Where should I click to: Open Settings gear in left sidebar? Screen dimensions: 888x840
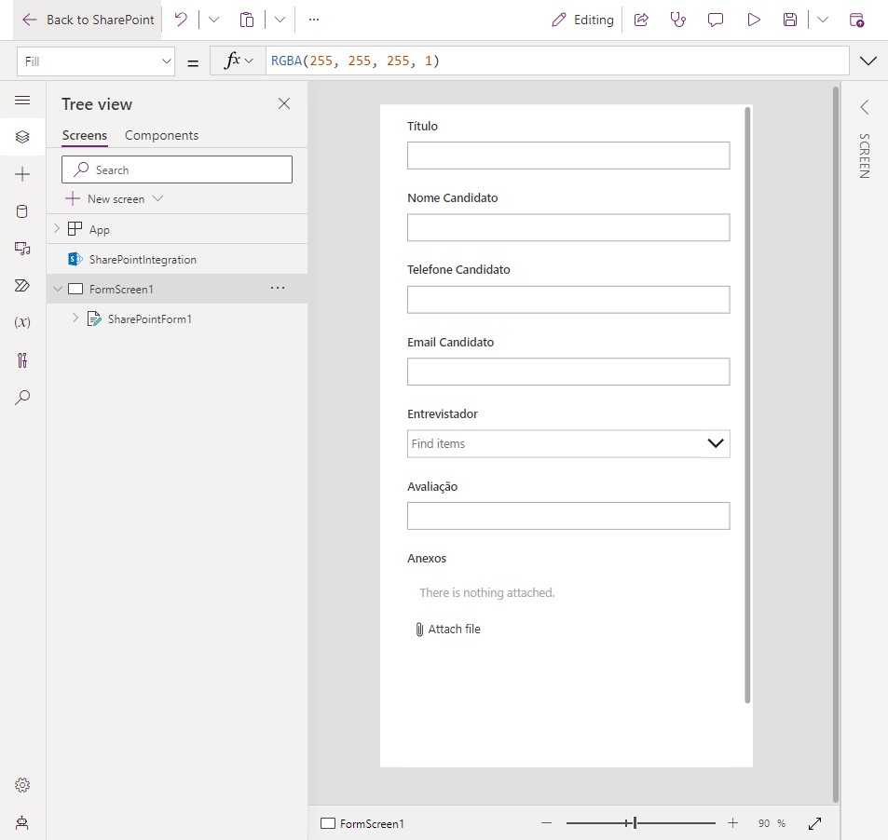[x=22, y=785]
